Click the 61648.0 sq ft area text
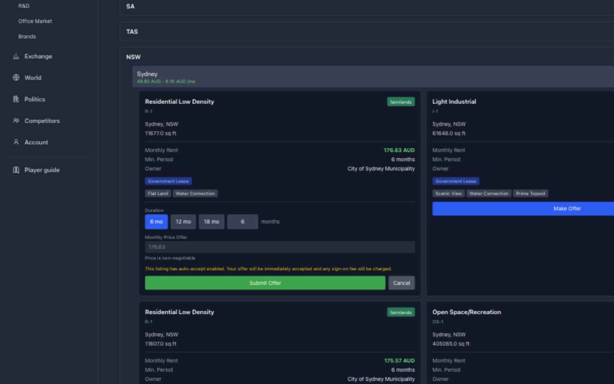The height and width of the screenshot is (384, 614). click(x=449, y=133)
